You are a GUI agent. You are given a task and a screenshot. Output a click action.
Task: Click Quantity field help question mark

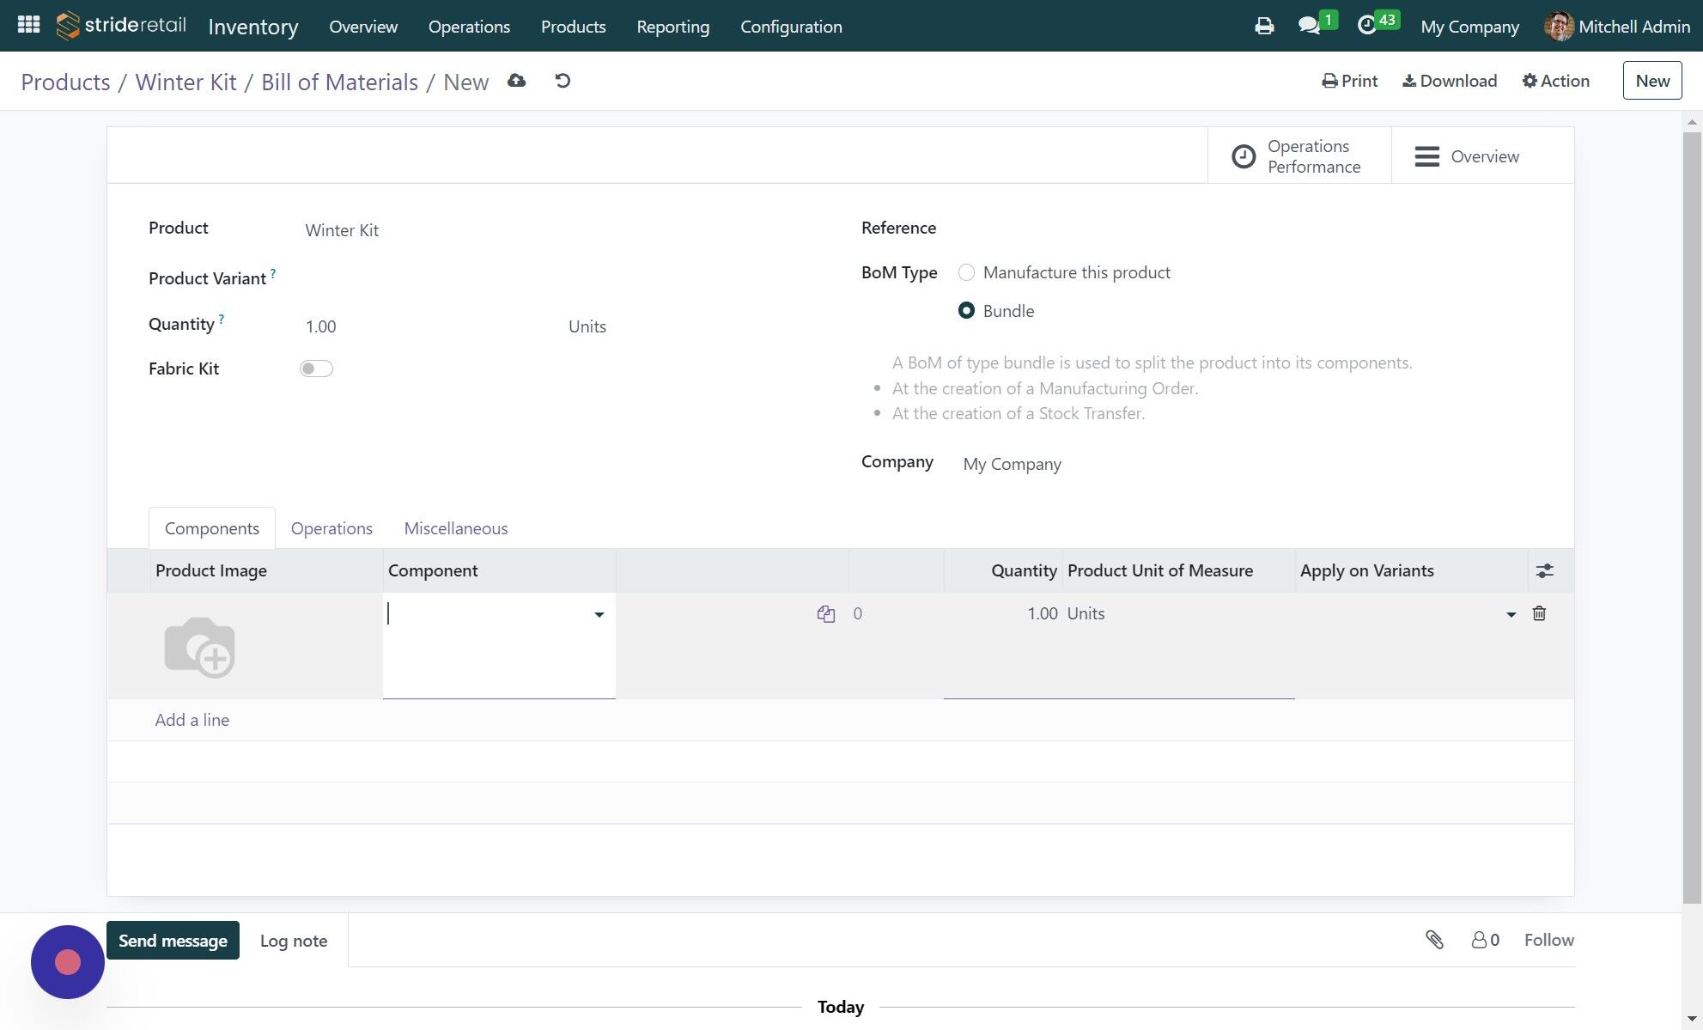click(222, 319)
